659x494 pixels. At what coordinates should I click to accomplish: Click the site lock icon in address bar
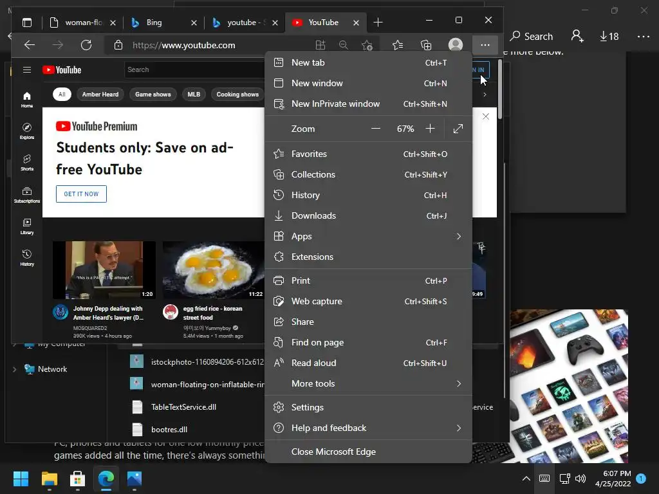coord(118,45)
